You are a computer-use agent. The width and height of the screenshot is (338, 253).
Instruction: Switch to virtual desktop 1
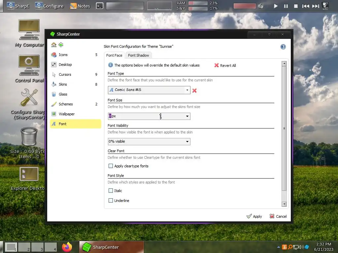[11, 247]
